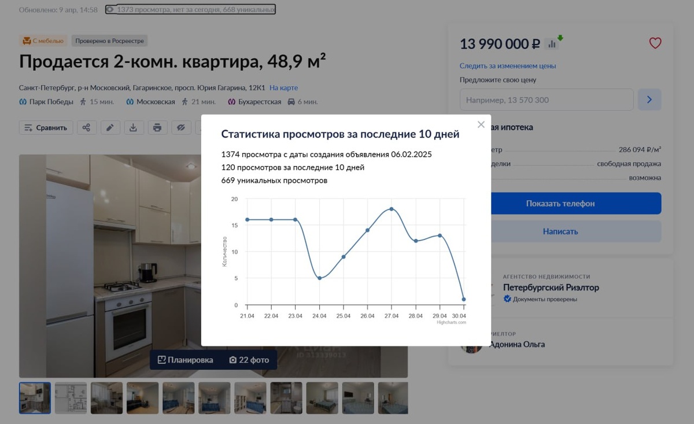Click р-н Московский district link
This screenshot has height=424, width=694.
pyautogui.click(x=102, y=88)
